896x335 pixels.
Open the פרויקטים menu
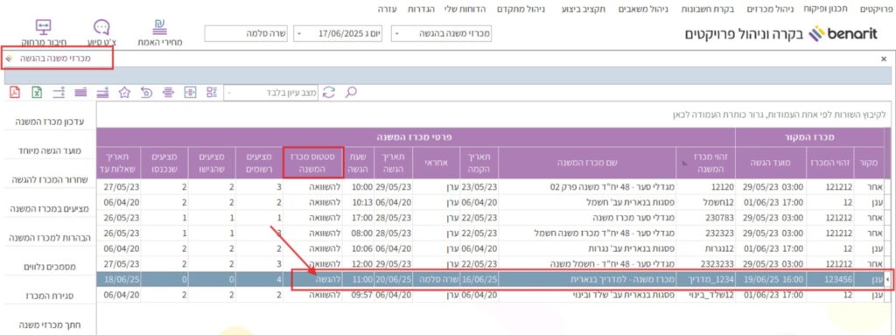coord(877,9)
